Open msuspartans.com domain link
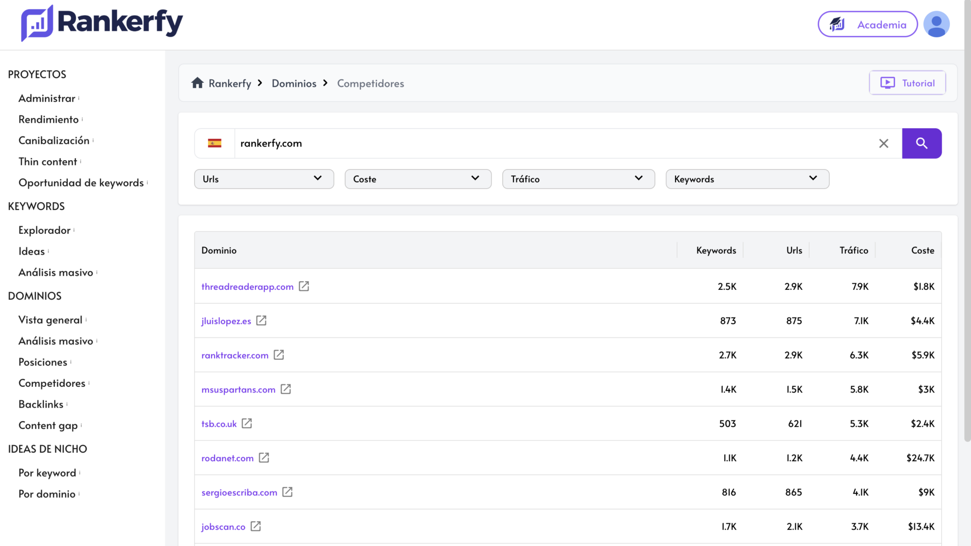The width and height of the screenshot is (971, 546). click(238, 390)
